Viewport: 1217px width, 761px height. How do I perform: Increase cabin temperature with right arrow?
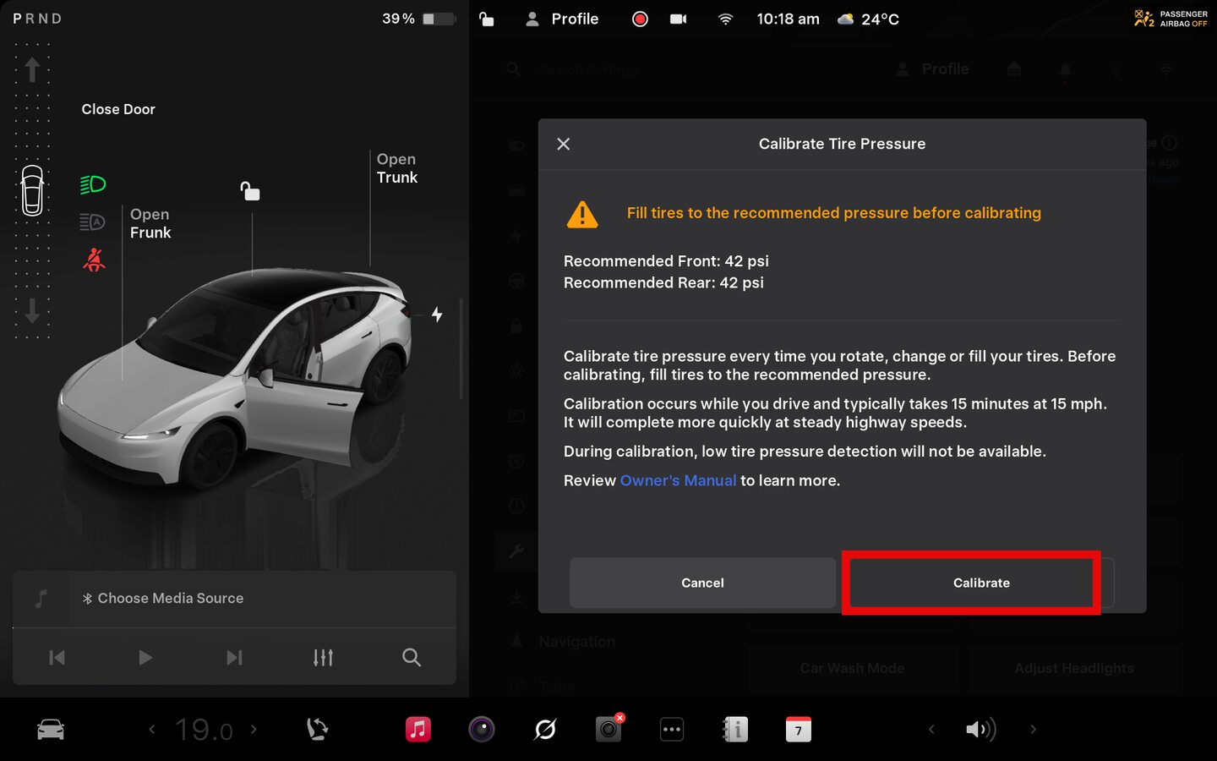(254, 729)
